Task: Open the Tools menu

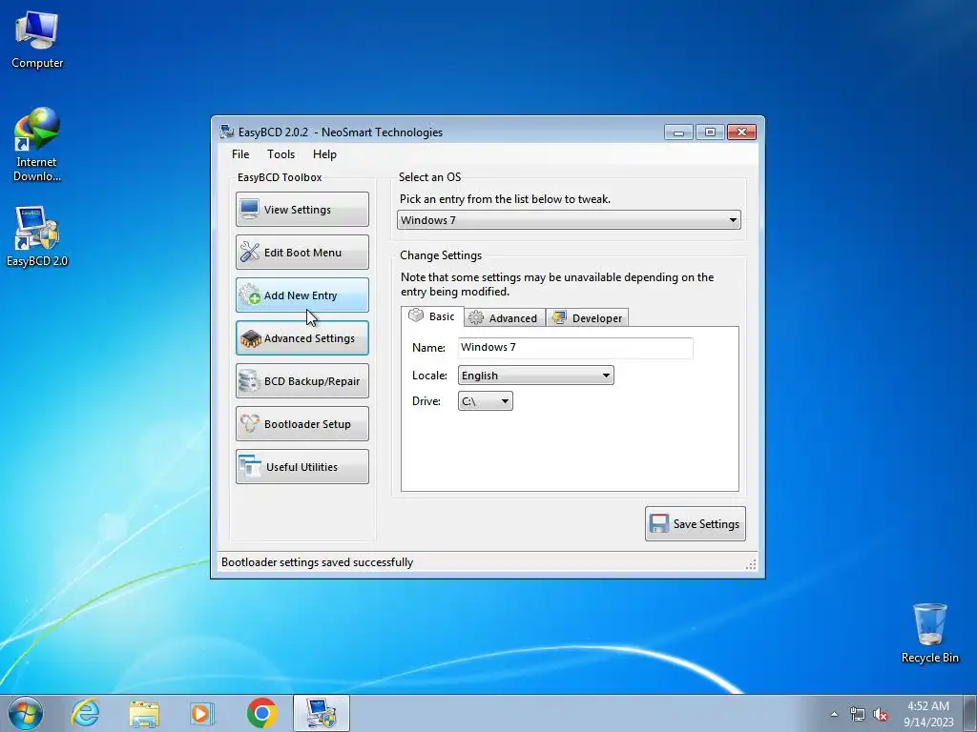Action: pos(281,154)
